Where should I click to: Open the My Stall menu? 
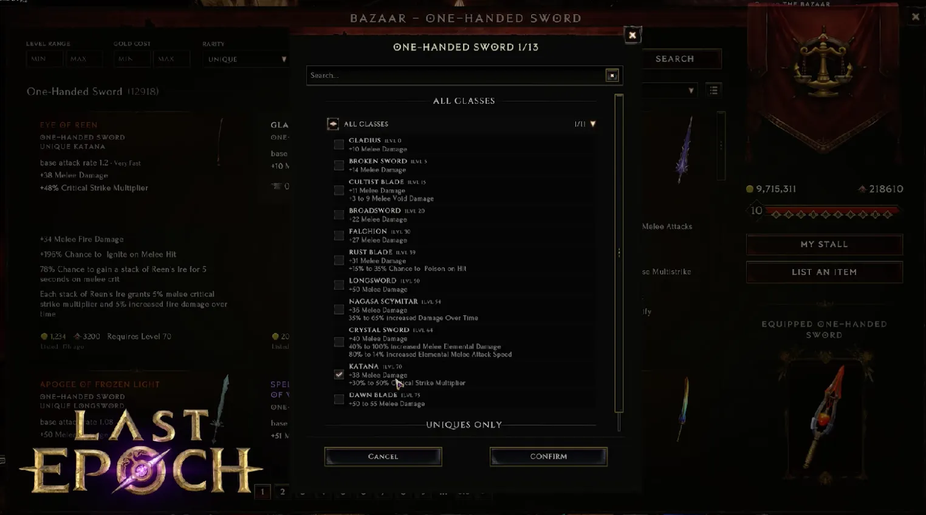click(x=825, y=244)
